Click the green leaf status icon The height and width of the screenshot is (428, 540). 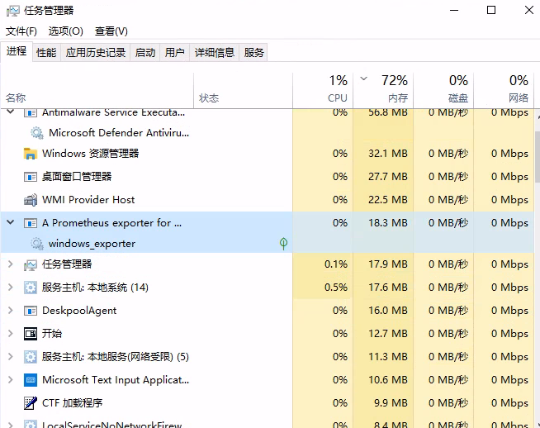[283, 244]
